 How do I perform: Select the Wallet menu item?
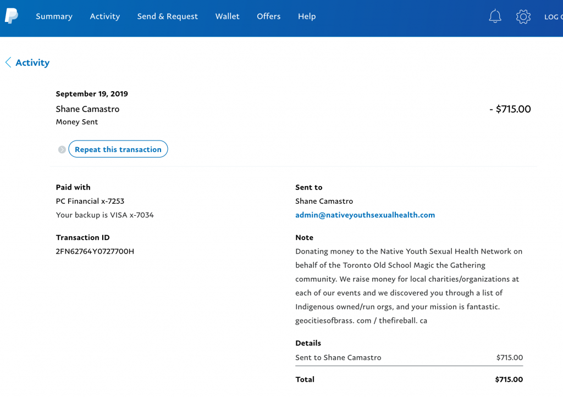227,16
